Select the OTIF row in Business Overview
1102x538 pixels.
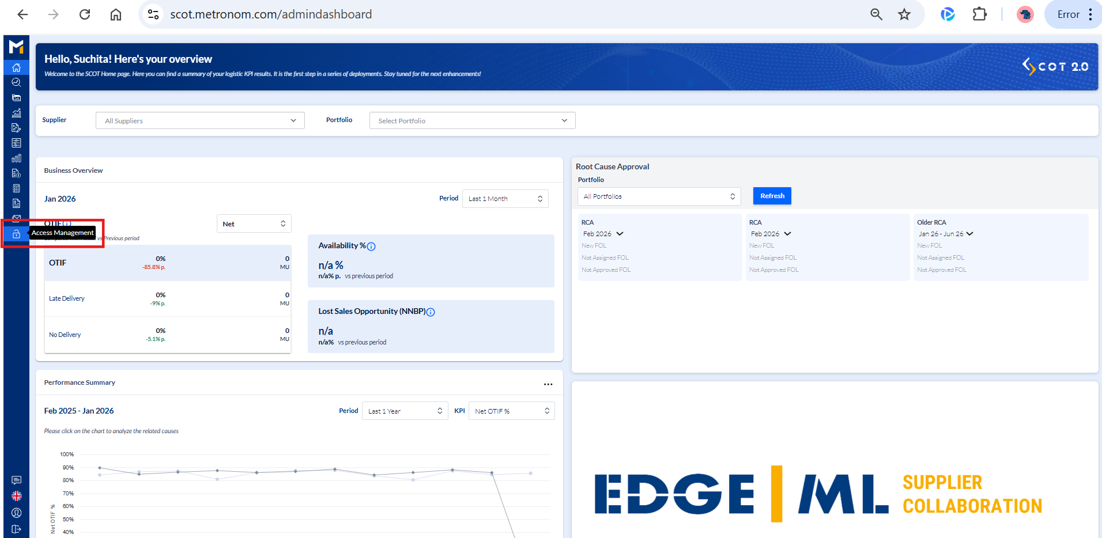point(168,263)
